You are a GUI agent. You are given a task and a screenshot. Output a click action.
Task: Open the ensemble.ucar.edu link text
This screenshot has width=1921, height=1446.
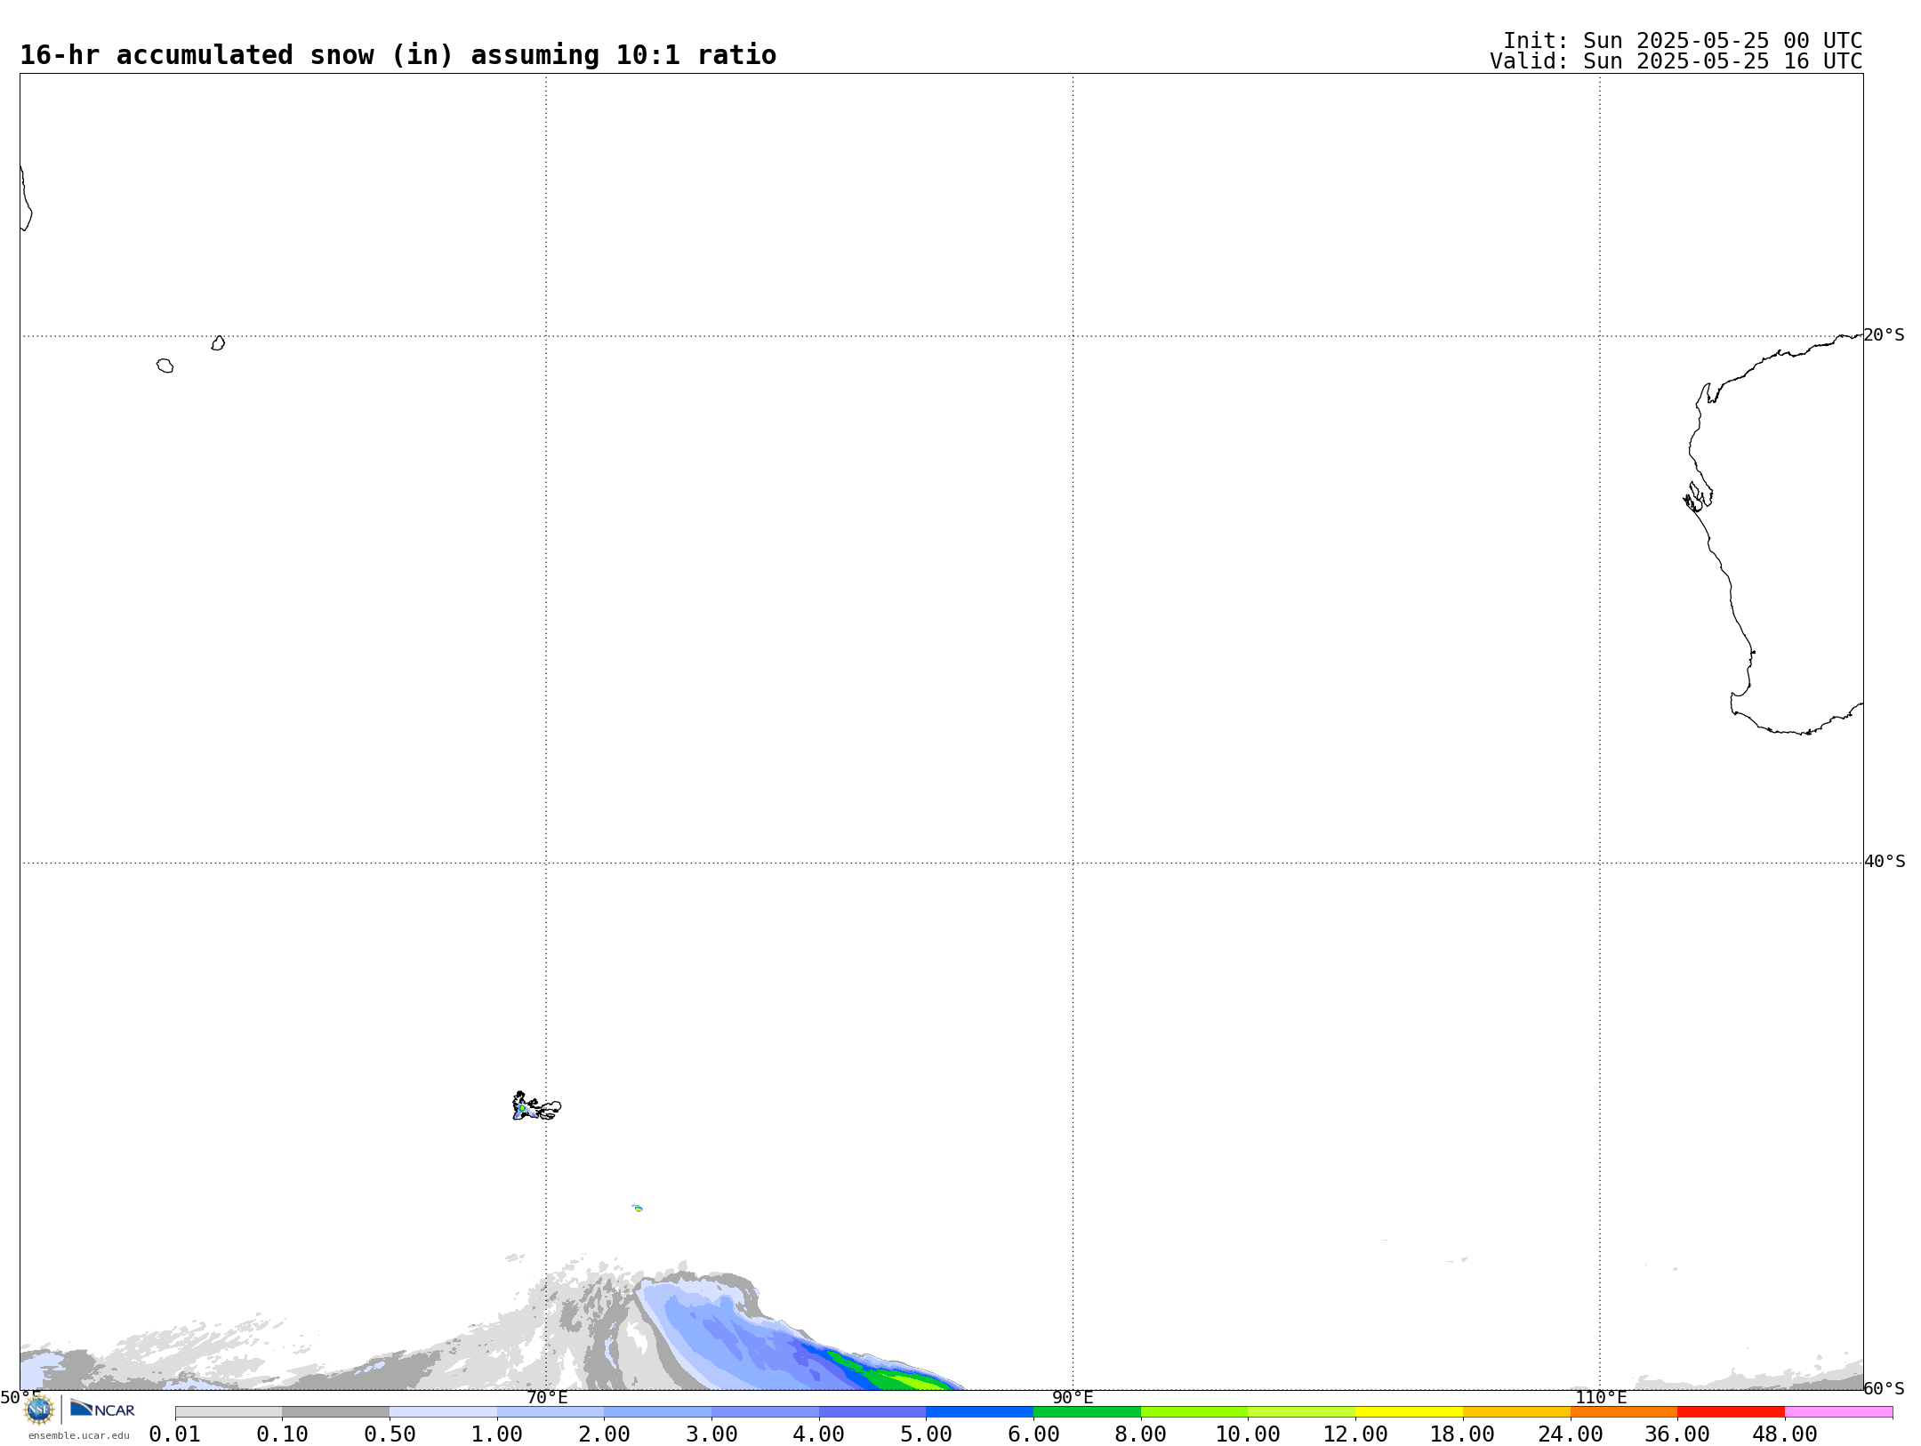point(78,1435)
